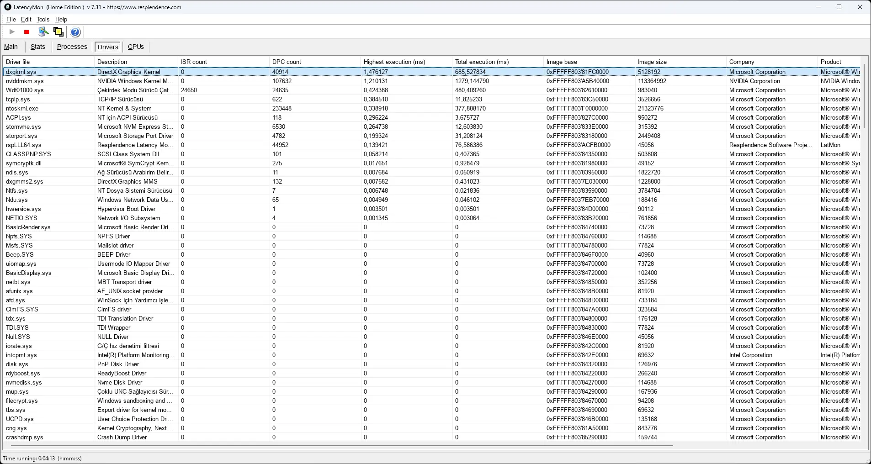871x464 pixels.
Task: Switch to the Main tab
Action: (x=11, y=47)
